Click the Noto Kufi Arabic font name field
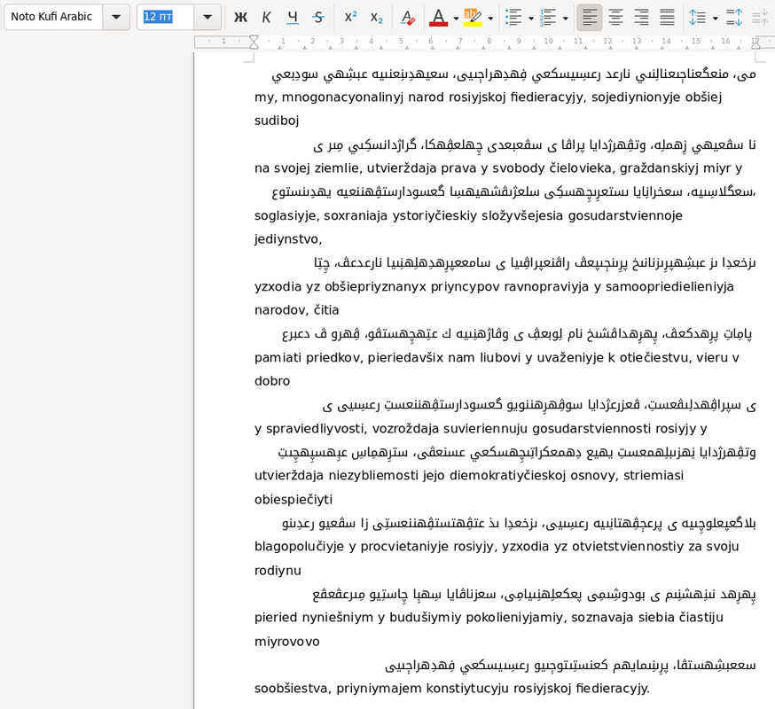Screen dimensions: 775x709 [53, 17]
